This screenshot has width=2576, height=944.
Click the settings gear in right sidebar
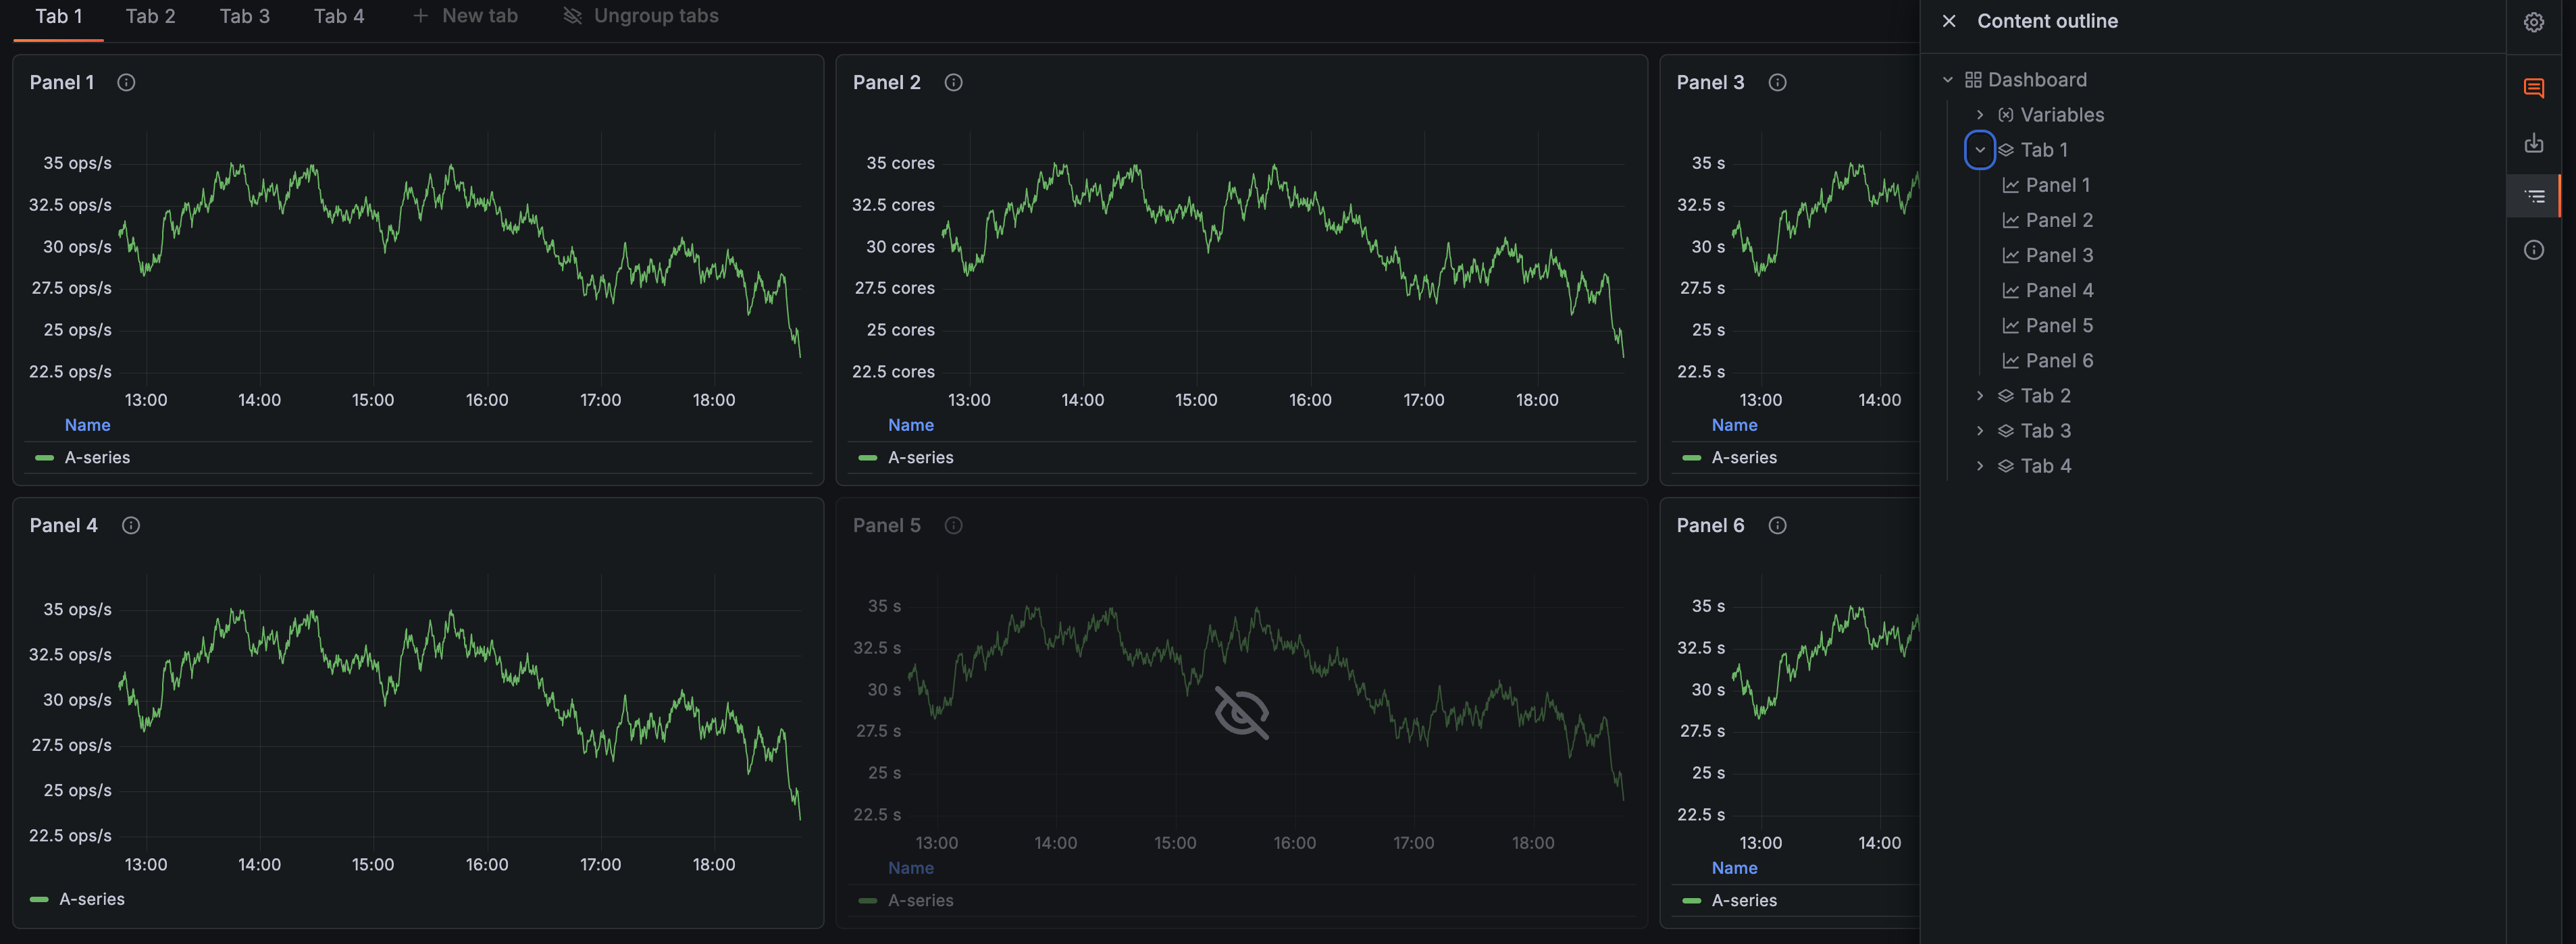click(x=2533, y=22)
